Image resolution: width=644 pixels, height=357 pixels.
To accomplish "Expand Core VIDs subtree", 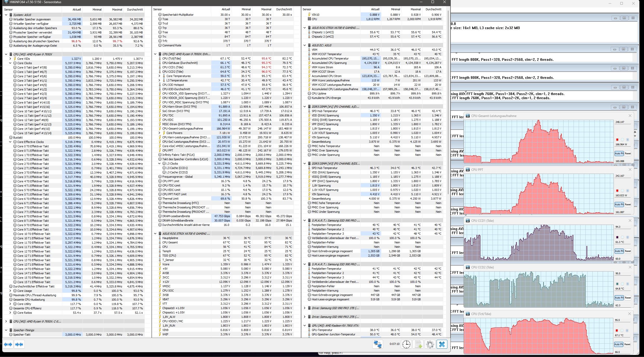I will [10, 59].
